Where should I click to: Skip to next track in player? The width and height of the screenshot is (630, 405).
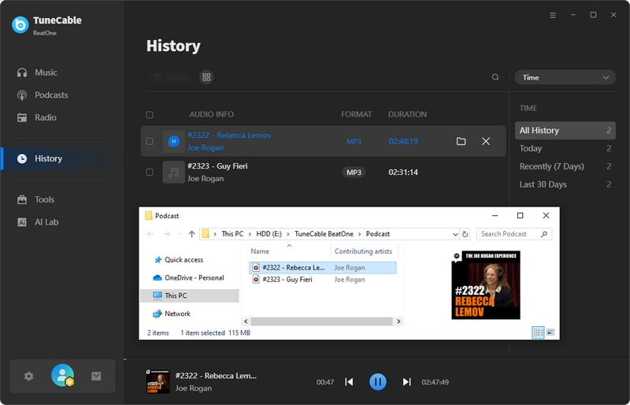(x=406, y=381)
